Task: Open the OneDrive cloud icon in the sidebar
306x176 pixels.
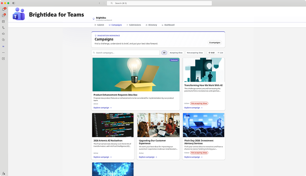Action: (3, 34)
